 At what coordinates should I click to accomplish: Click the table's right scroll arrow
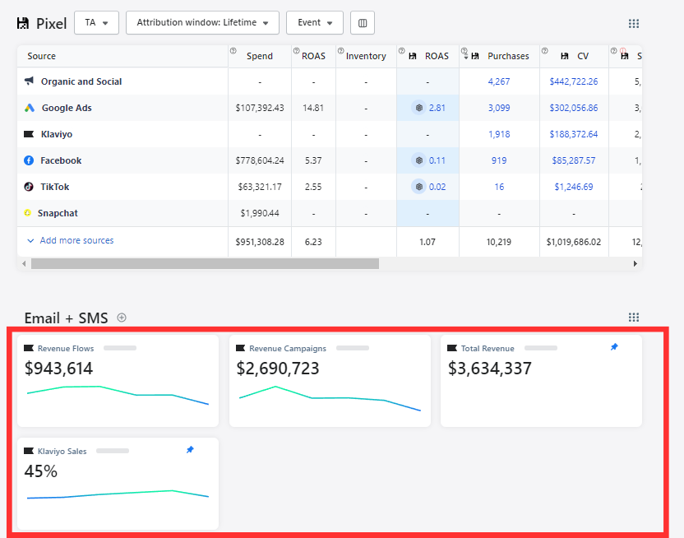point(635,263)
